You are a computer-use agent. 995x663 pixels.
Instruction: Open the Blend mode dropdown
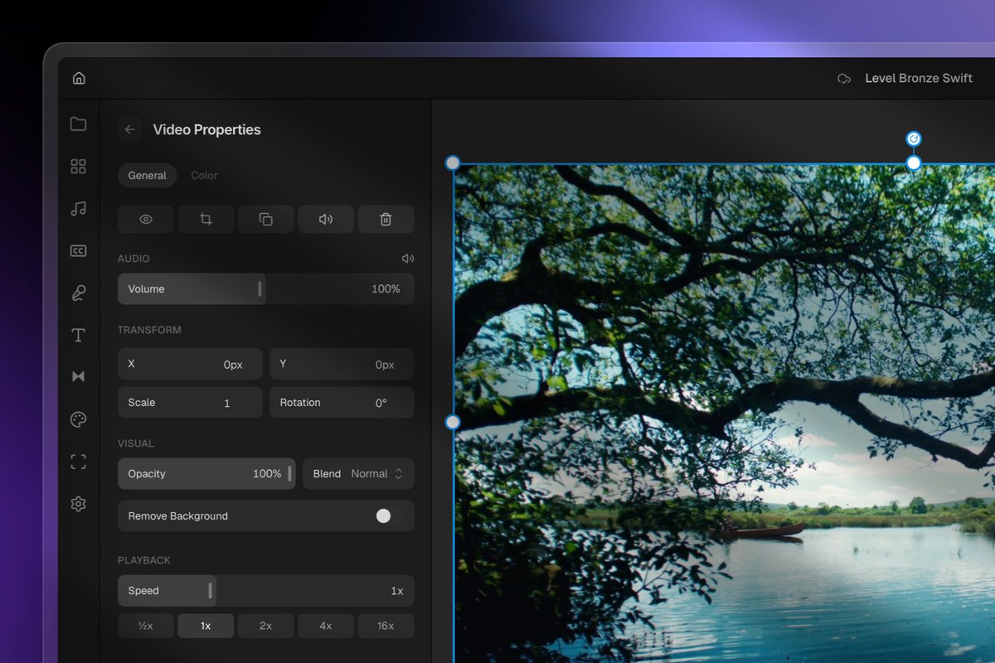tap(358, 474)
